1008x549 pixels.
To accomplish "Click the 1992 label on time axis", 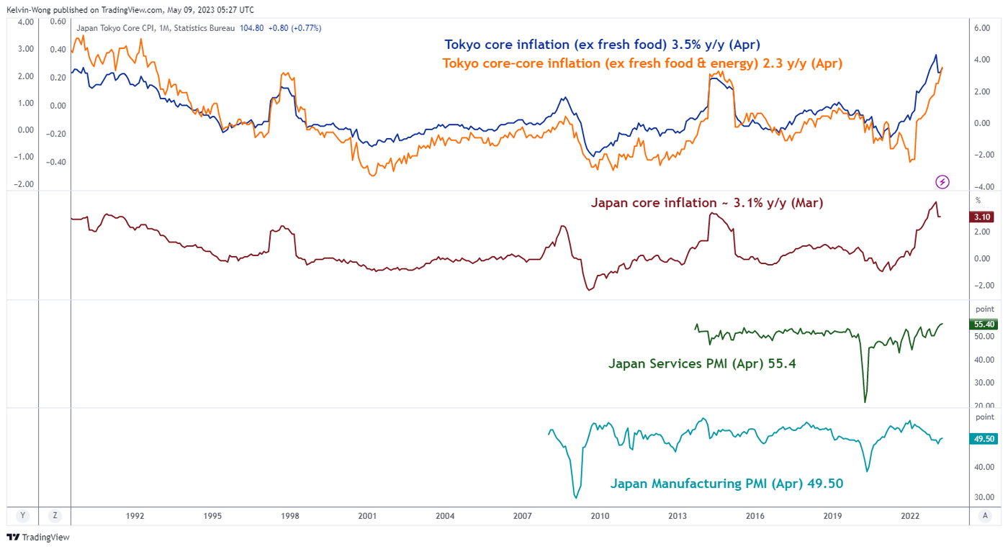I will point(135,515).
